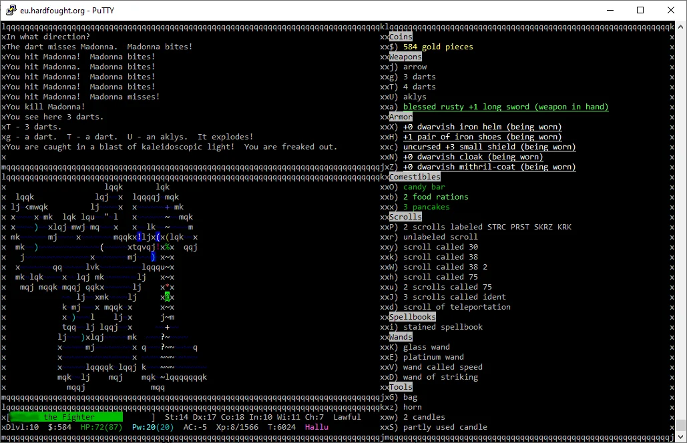Viewport: 687px width, 443px height.
Task: Click the Spellbooks category header
Action: click(x=413, y=317)
